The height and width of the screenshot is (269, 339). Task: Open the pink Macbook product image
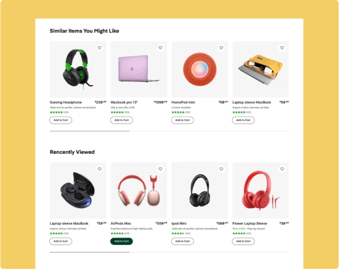[139, 69]
